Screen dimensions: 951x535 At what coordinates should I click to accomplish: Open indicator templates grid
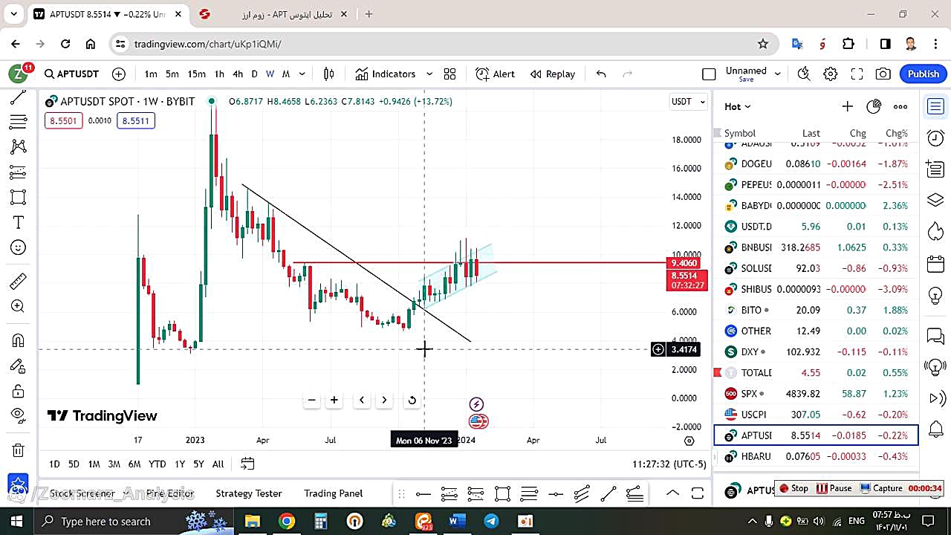[449, 74]
